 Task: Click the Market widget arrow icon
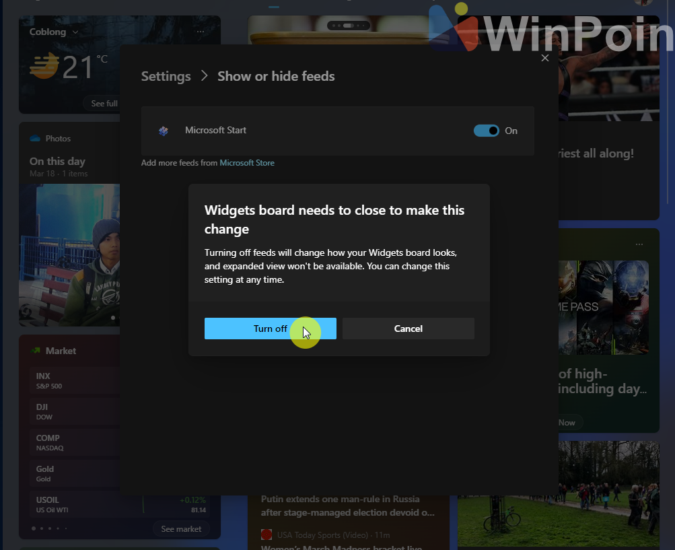click(36, 351)
